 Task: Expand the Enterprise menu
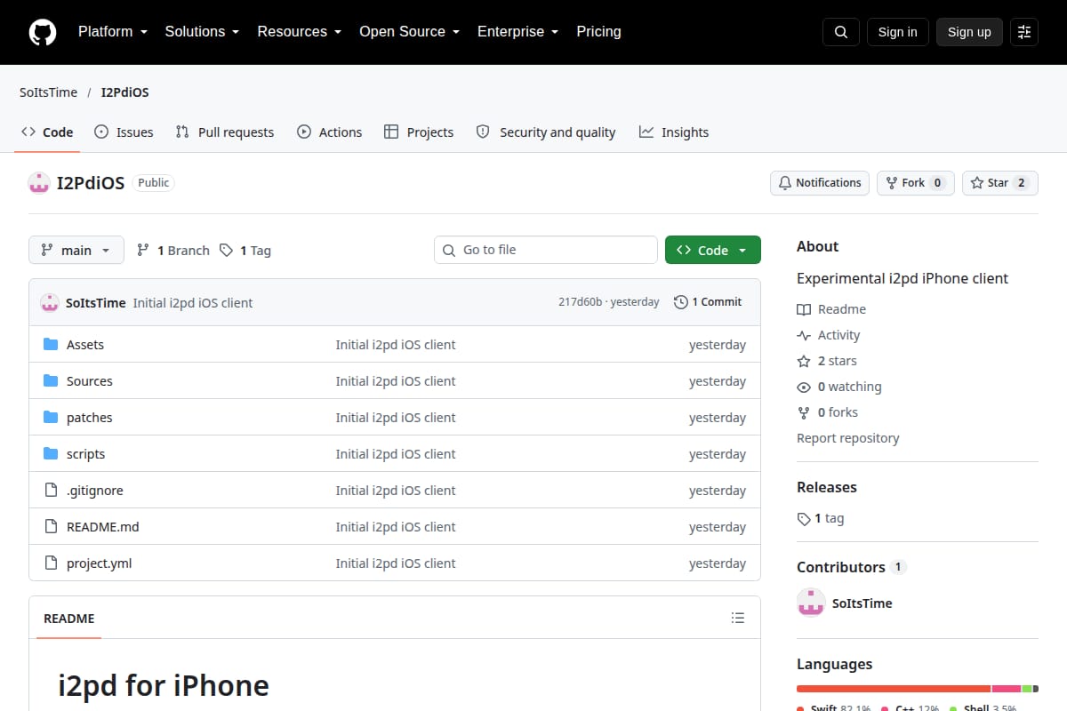click(x=518, y=32)
